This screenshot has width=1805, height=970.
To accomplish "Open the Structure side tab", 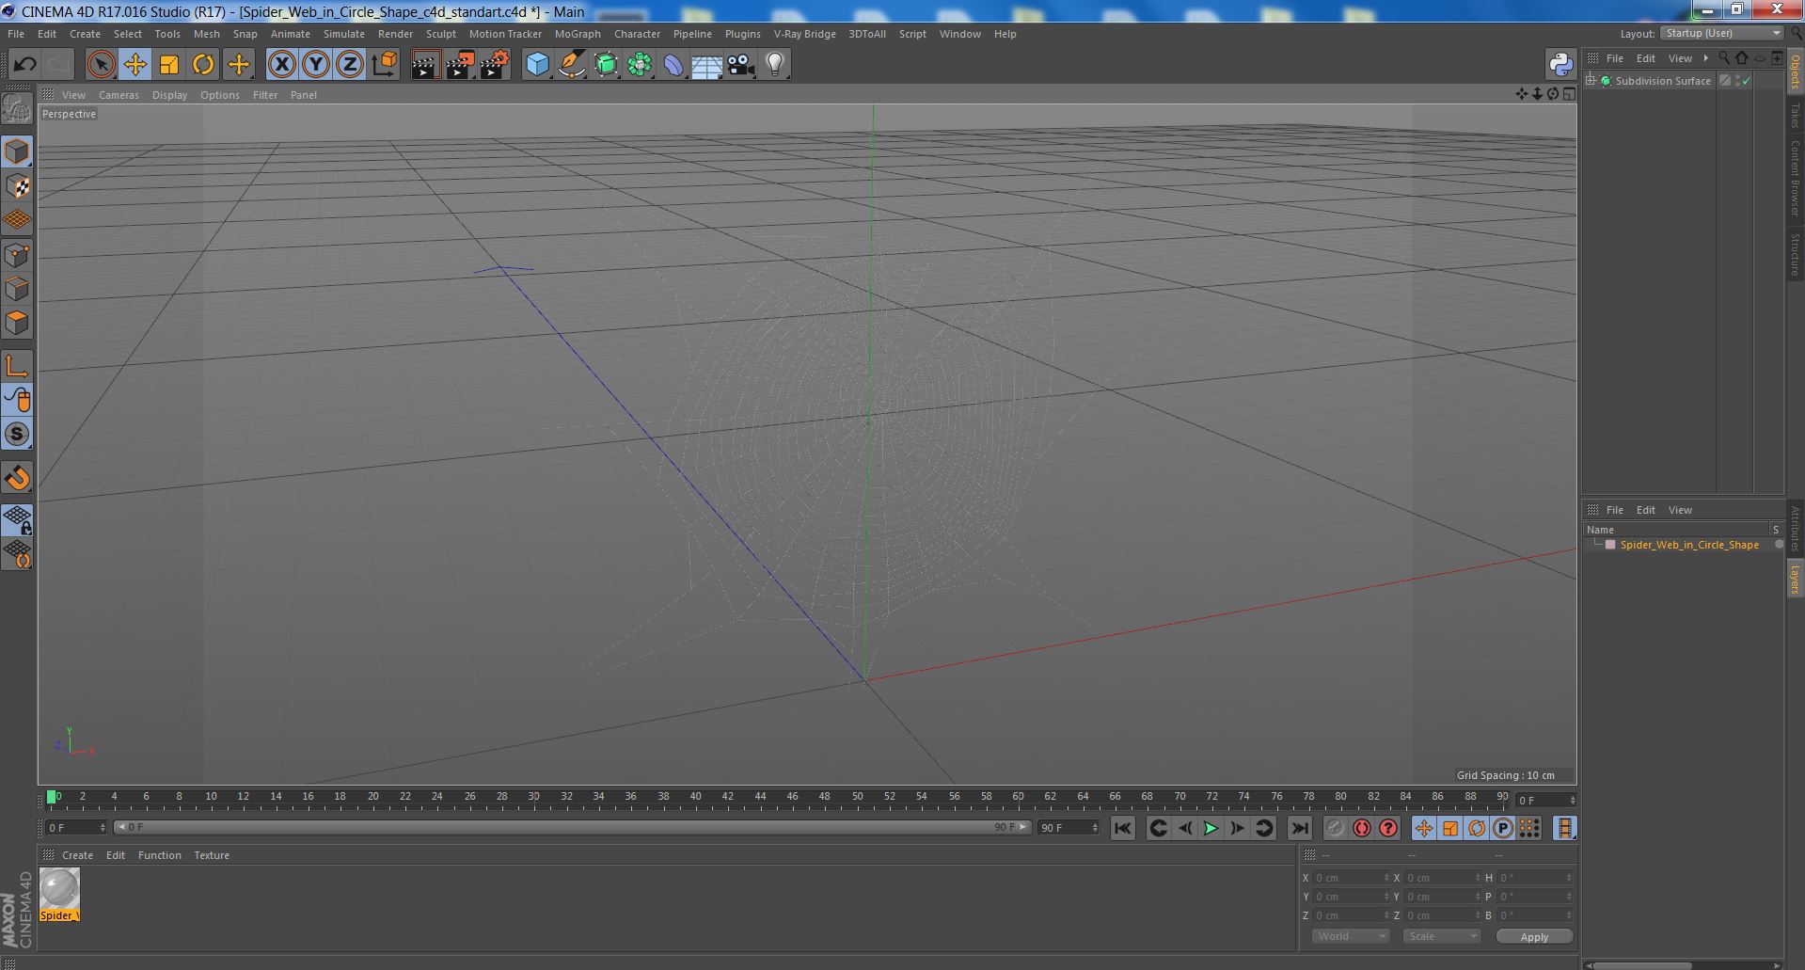I will click(x=1795, y=254).
